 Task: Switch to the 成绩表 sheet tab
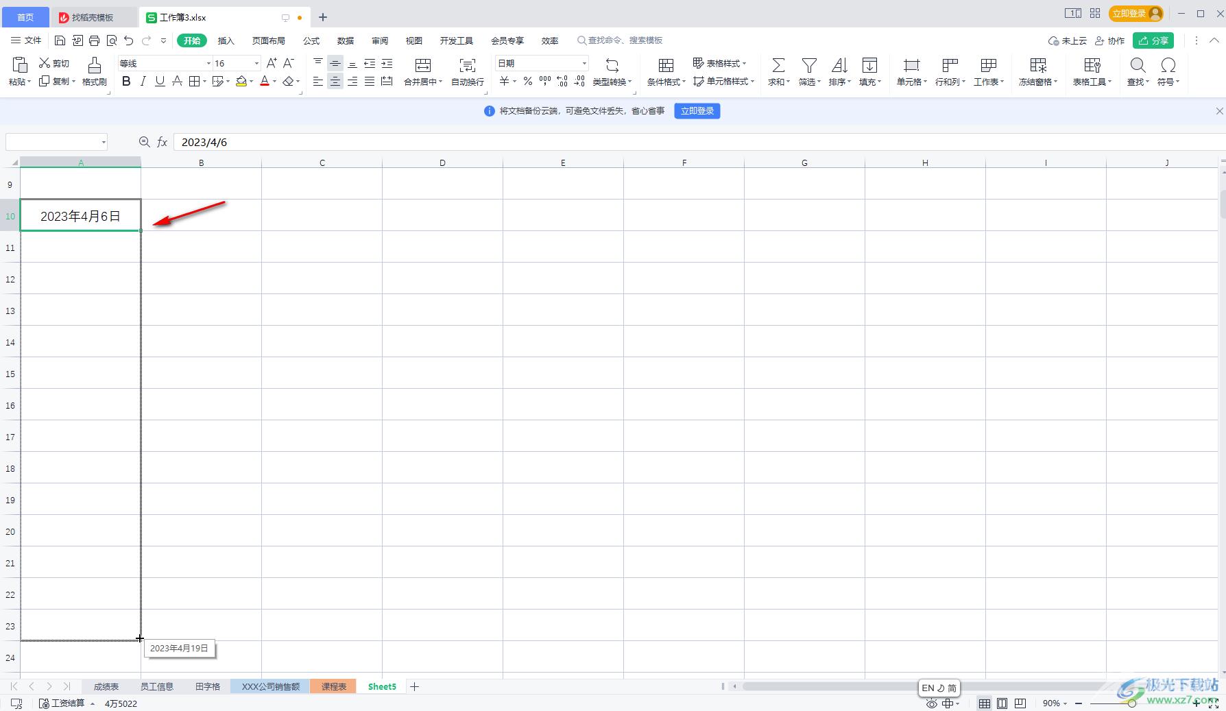coord(106,686)
